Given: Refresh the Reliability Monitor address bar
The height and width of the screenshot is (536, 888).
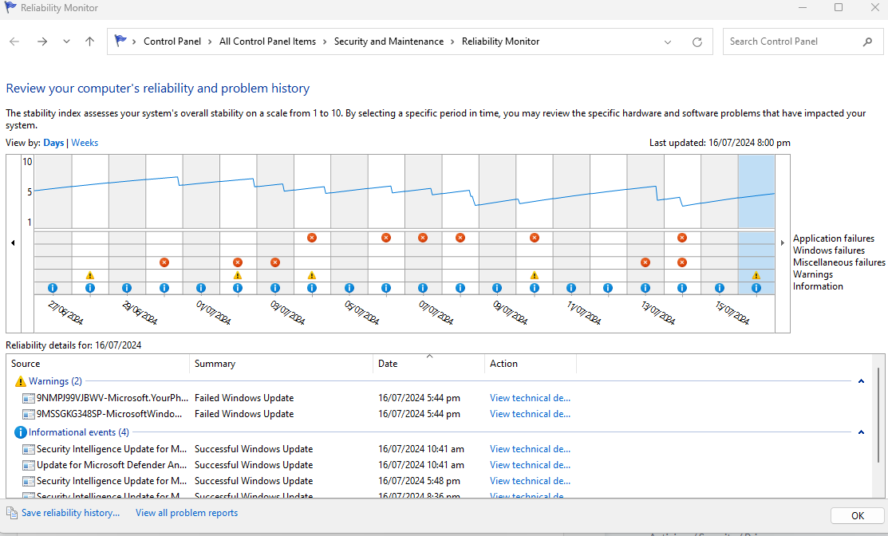Looking at the screenshot, I should coord(697,42).
